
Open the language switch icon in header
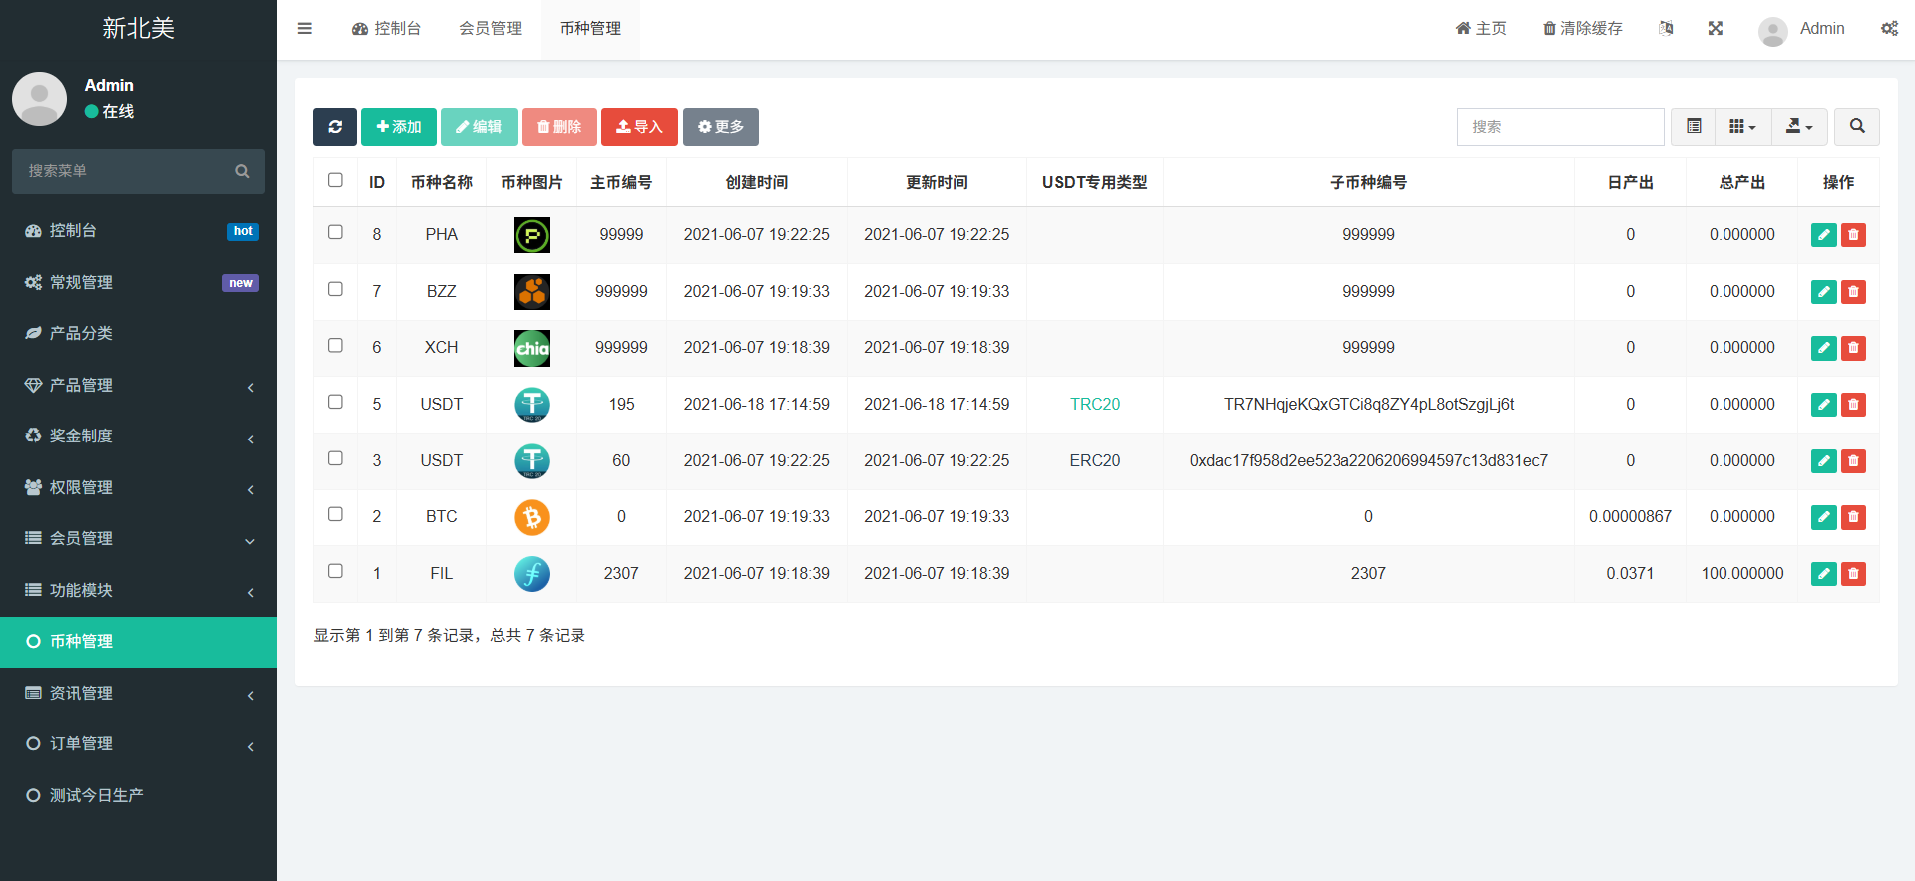[x=1665, y=29]
